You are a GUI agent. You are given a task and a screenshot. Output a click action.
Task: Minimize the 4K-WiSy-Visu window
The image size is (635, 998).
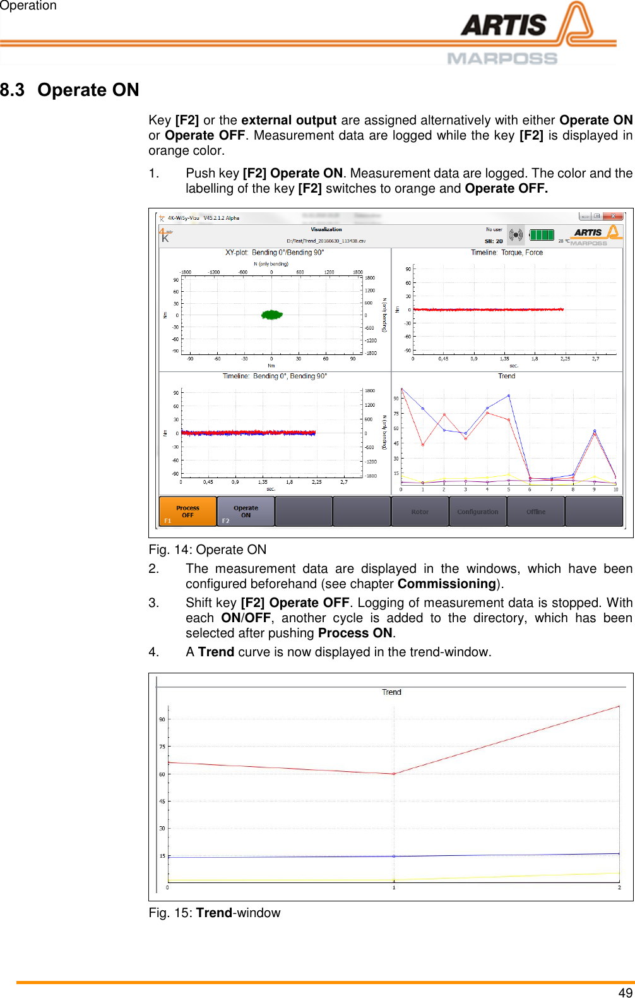point(585,216)
